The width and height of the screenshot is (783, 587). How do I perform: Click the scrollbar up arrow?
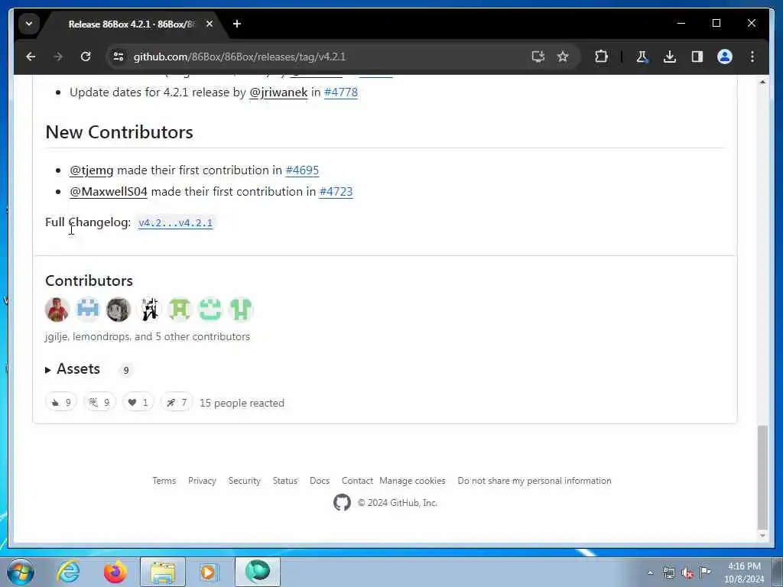pyautogui.click(x=762, y=82)
